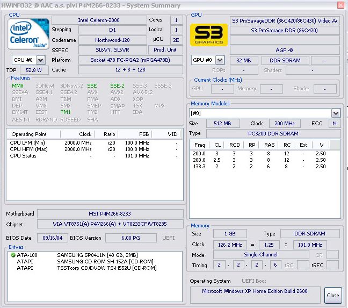Close the window using title bar X
Image resolution: width=348 pixels, height=308 pixels.
point(339,5)
